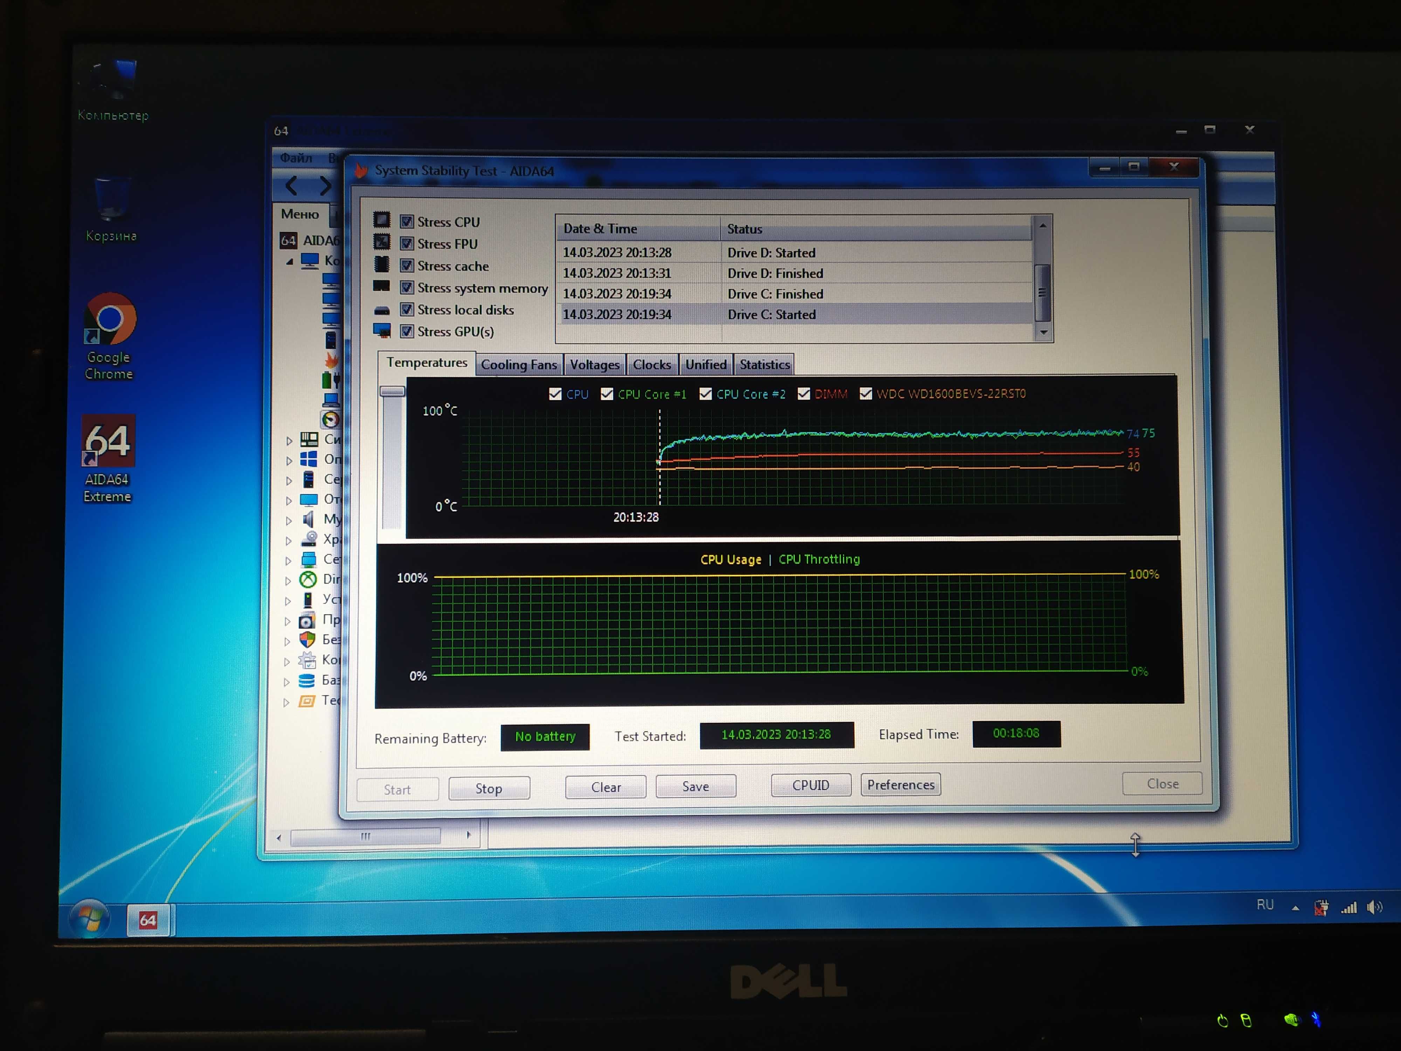Viewport: 1401px width, 1051px height.
Task: Select the DirectX tree node icon
Action: pos(308,579)
